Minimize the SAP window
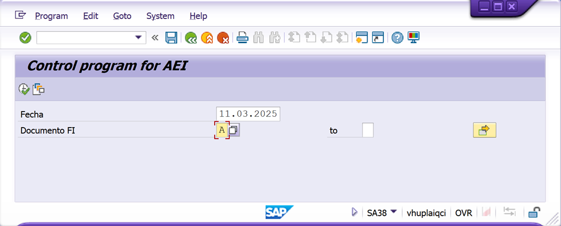Screen dimensions: 561x226 point(484,7)
